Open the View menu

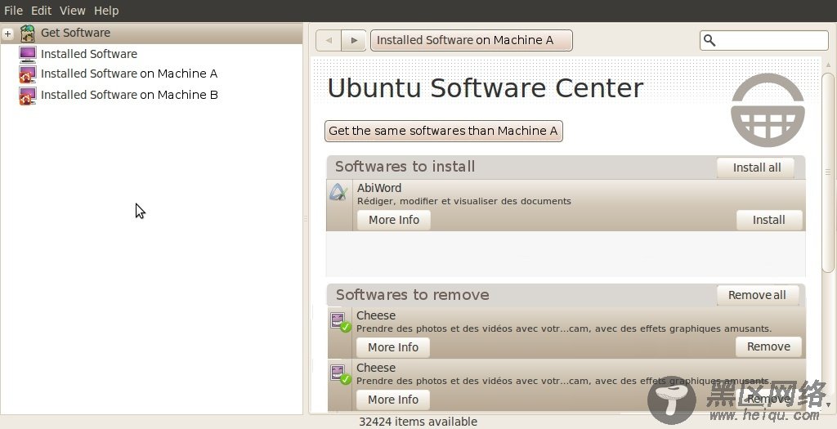coord(72,11)
